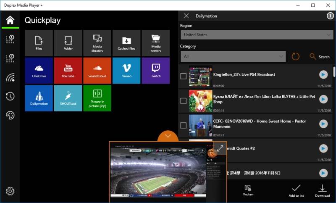The width and height of the screenshot is (336, 203).
Task: Open the SHOUTcast tile
Action: [x=68, y=98]
